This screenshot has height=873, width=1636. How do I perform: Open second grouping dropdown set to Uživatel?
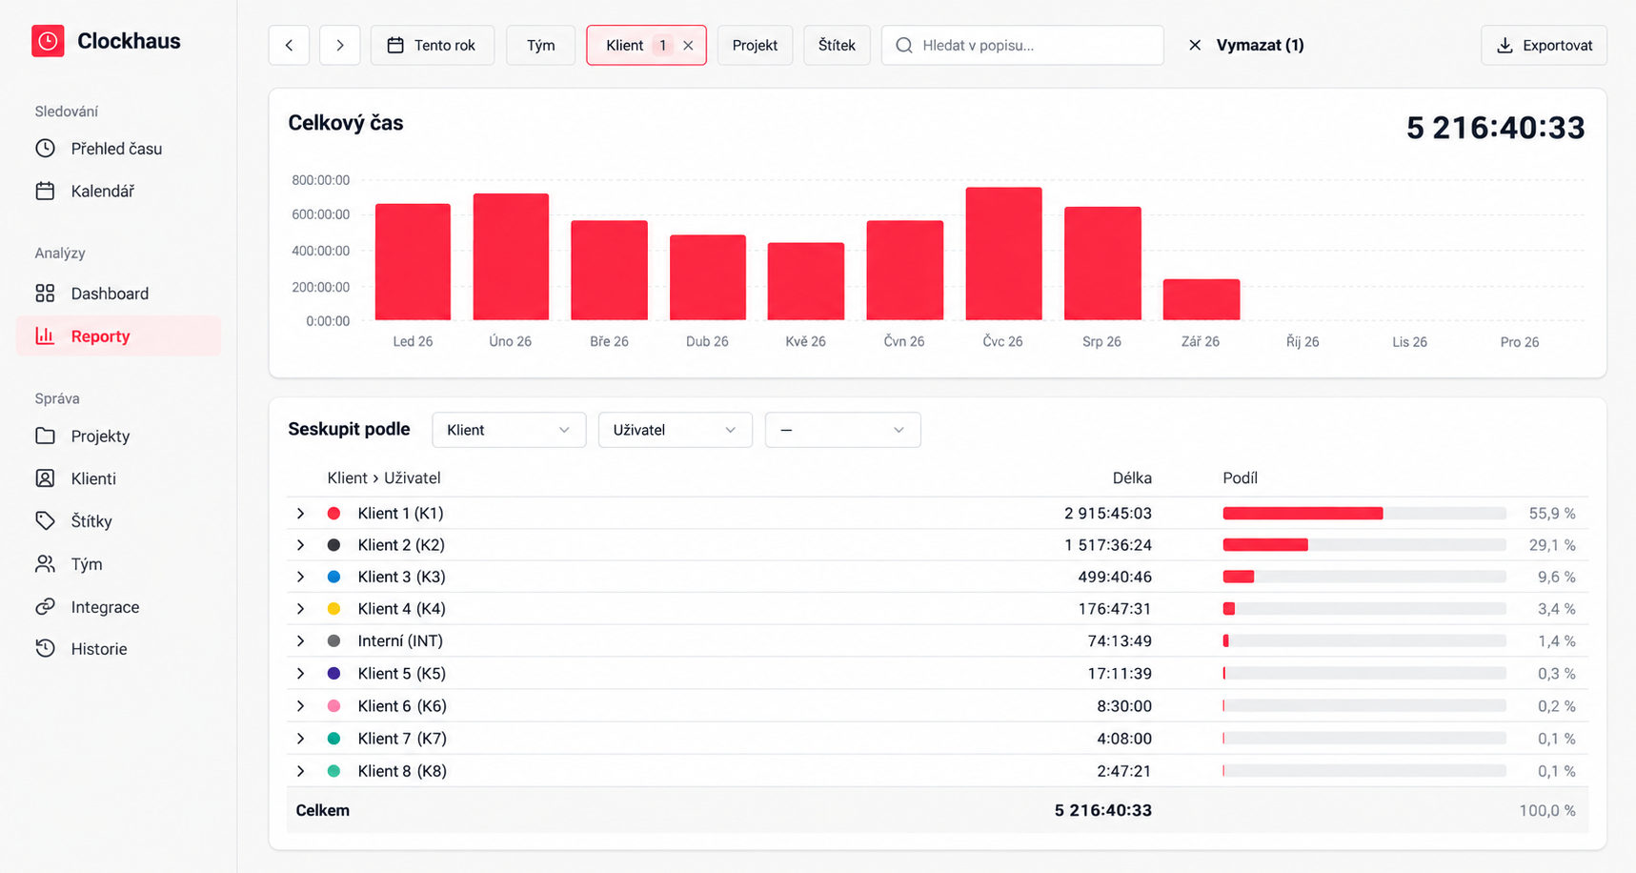675,430
